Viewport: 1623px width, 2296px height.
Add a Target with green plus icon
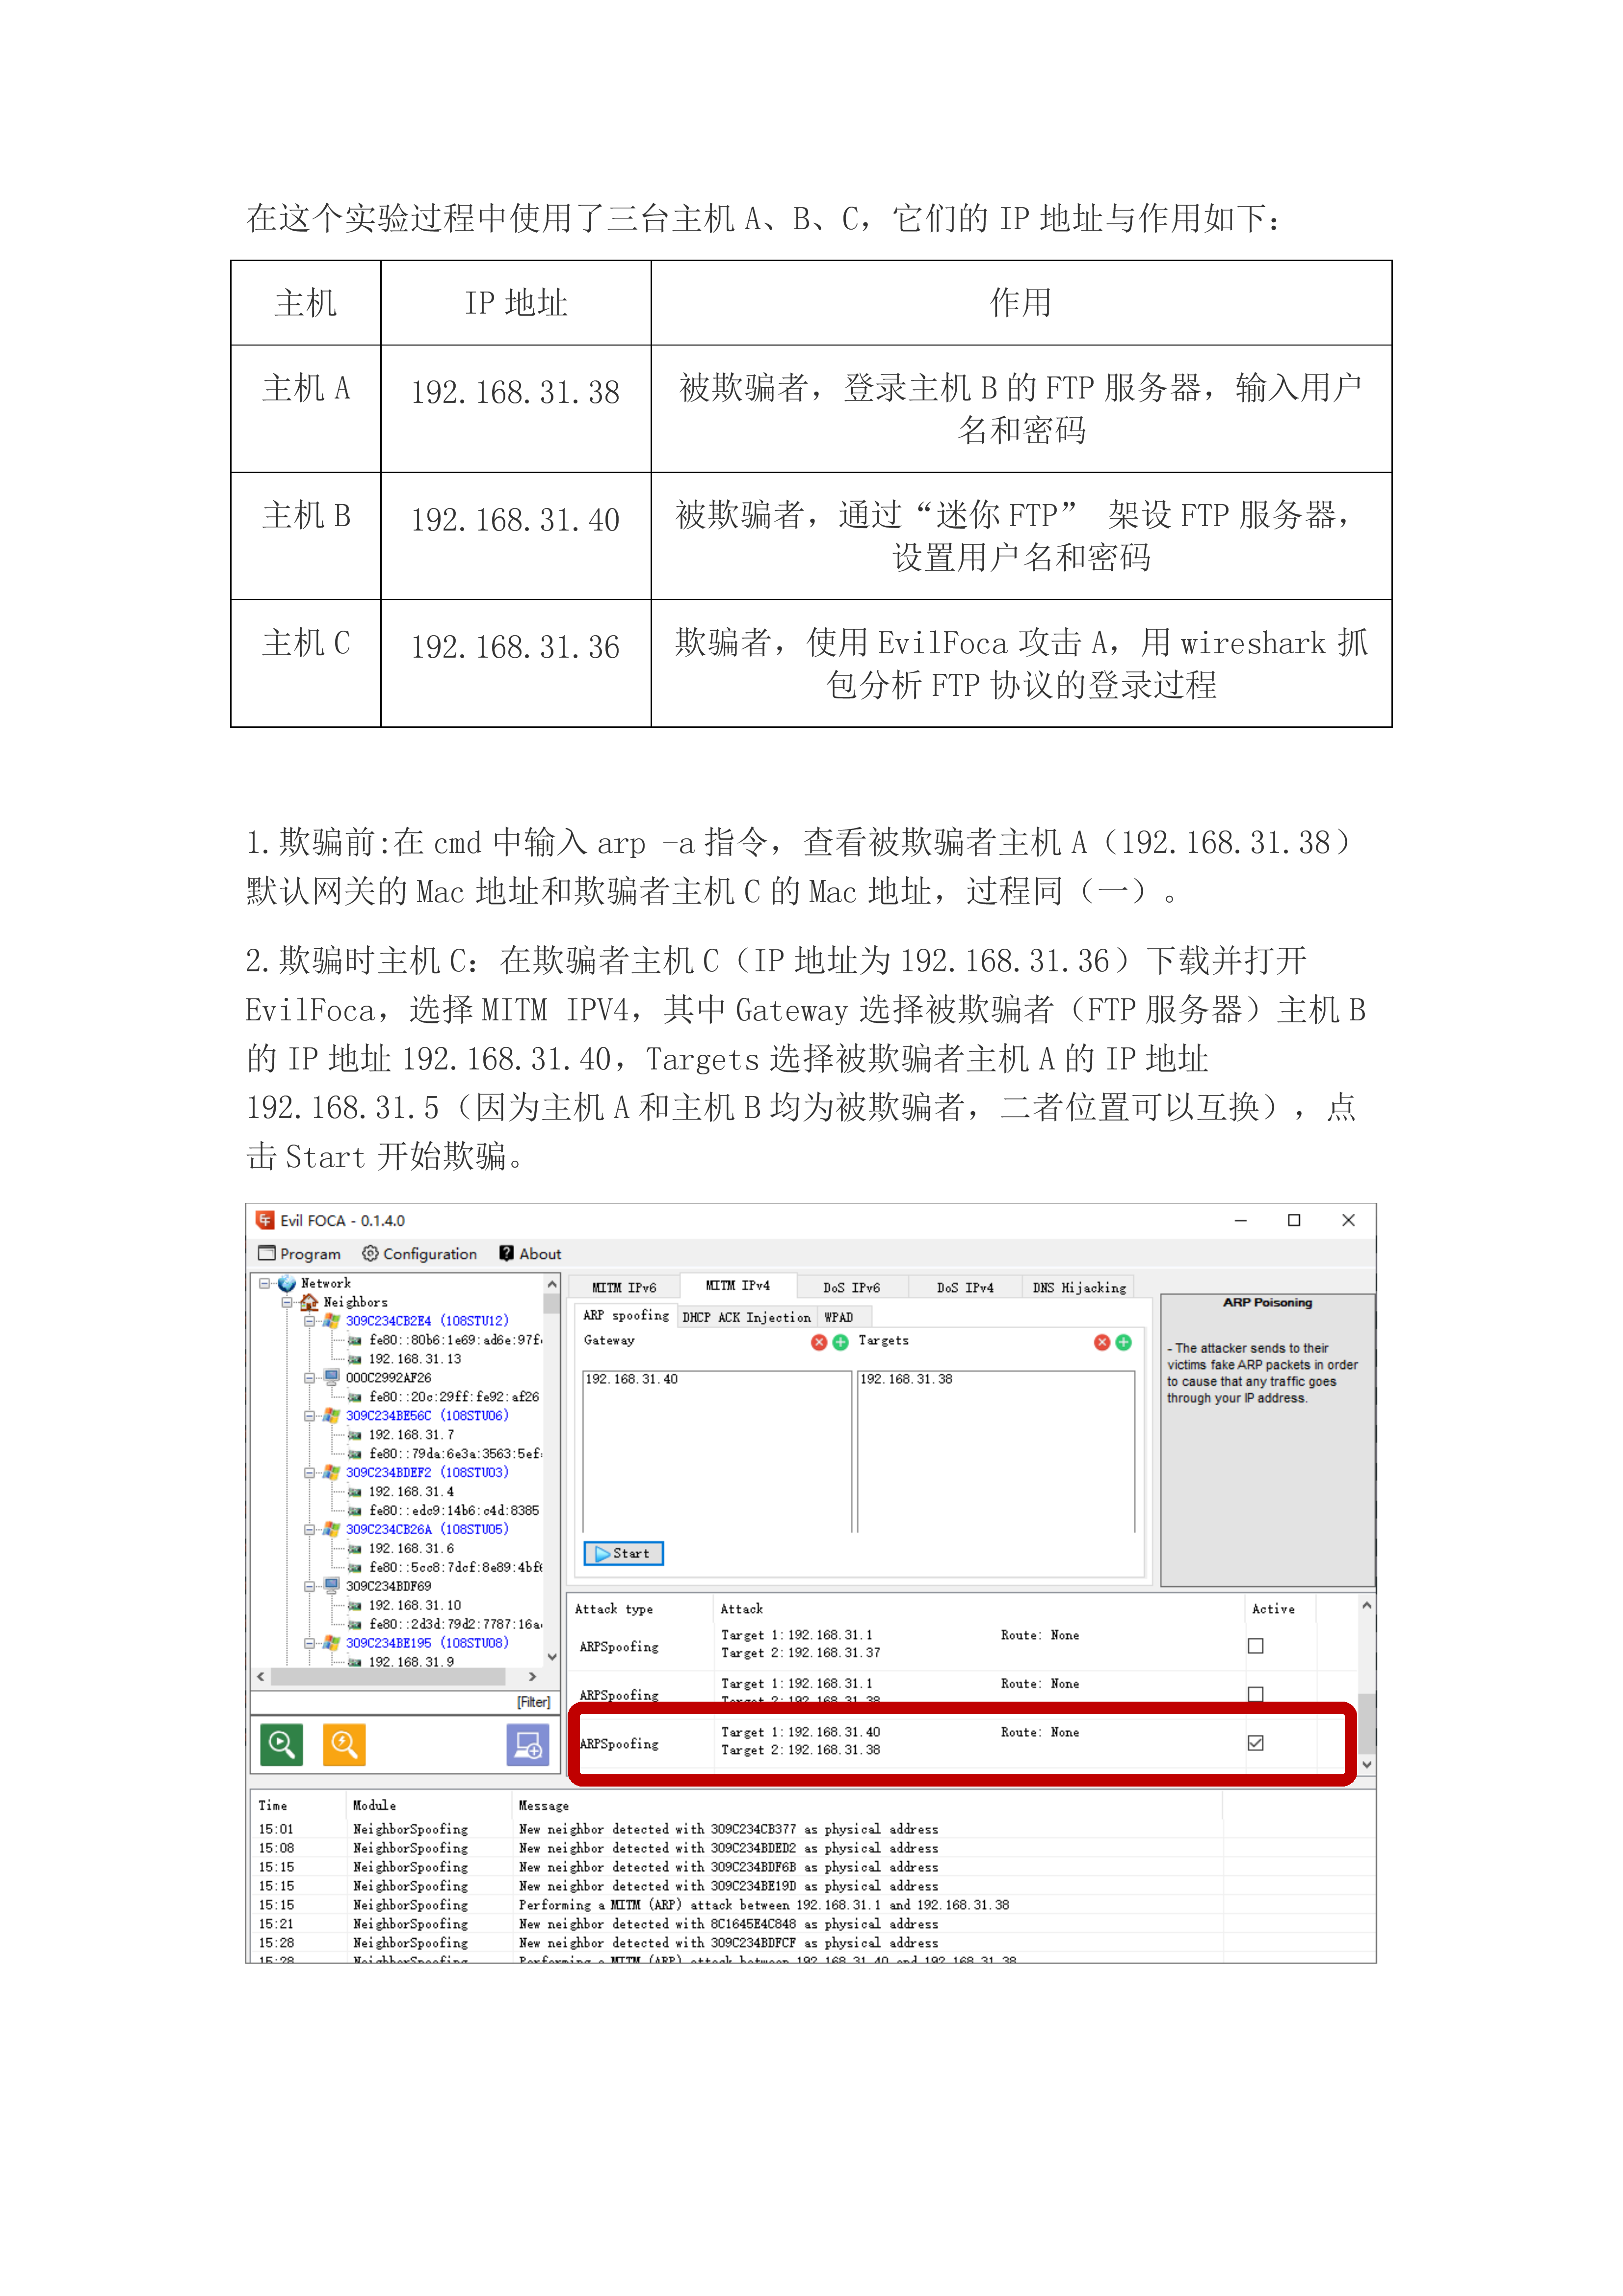click(1124, 1342)
